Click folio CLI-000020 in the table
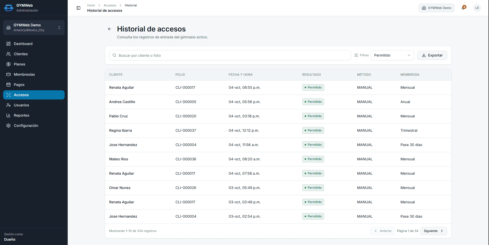 tap(186, 116)
